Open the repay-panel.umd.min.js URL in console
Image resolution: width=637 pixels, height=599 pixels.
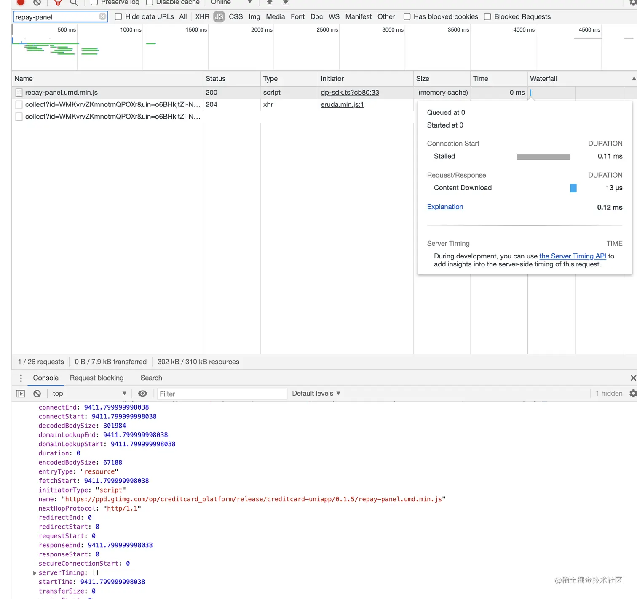pos(253,499)
